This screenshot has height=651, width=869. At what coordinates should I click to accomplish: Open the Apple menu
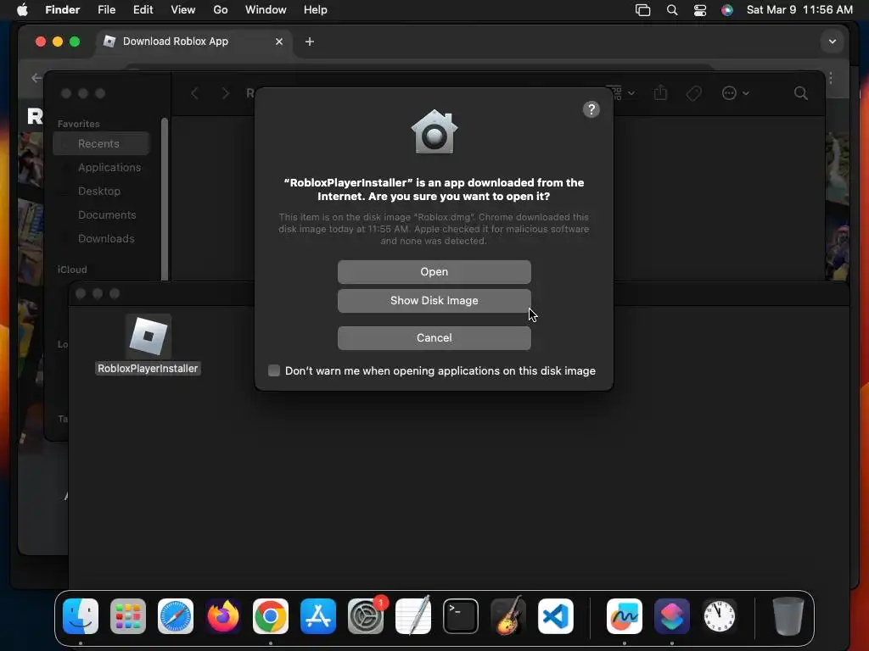click(x=22, y=10)
